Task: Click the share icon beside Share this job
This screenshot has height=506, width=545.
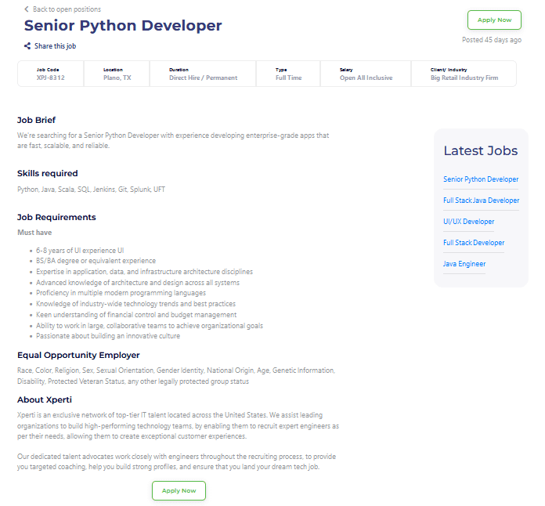Action: coord(27,46)
